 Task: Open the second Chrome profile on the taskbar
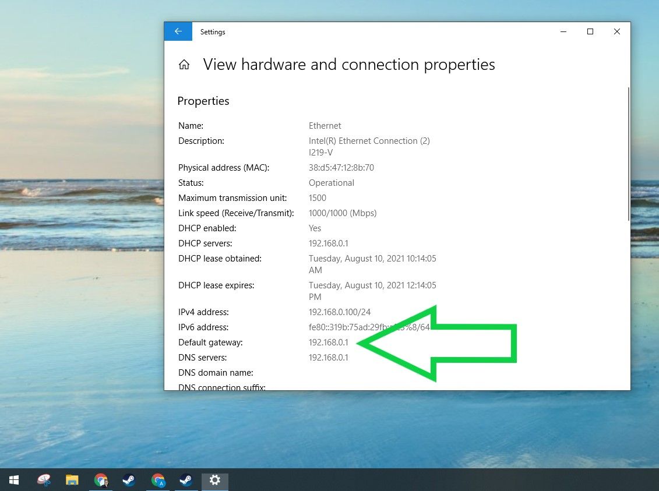157,480
